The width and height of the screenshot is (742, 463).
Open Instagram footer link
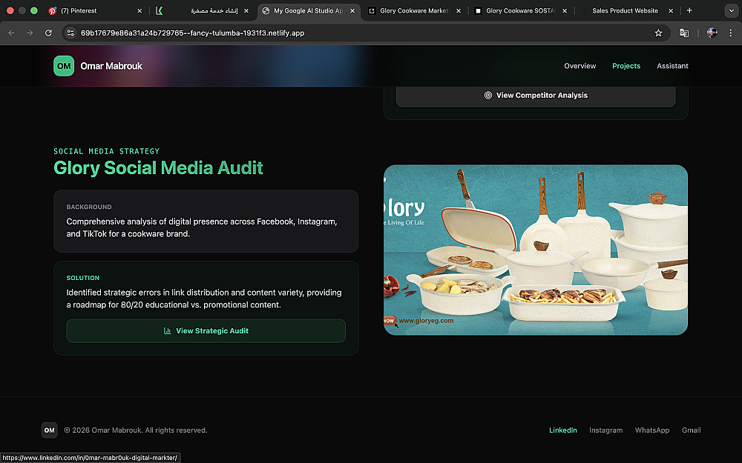coord(605,430)
